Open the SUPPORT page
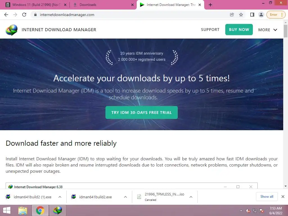Viewport: 288px width, 216px height. (210, 30)
